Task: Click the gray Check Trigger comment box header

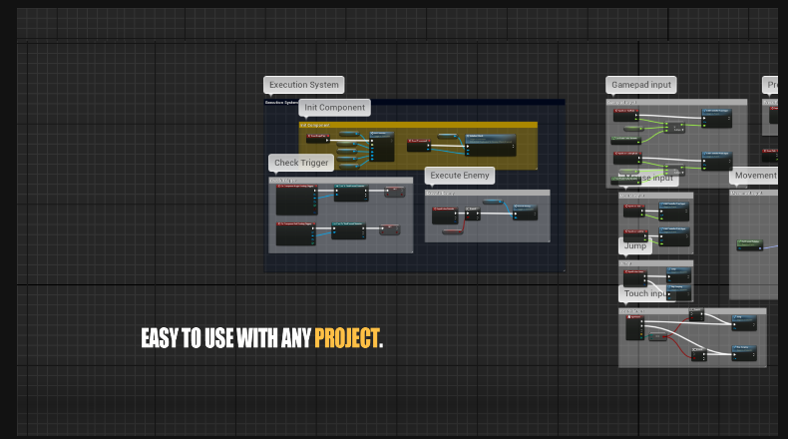Action: [341, 180]
